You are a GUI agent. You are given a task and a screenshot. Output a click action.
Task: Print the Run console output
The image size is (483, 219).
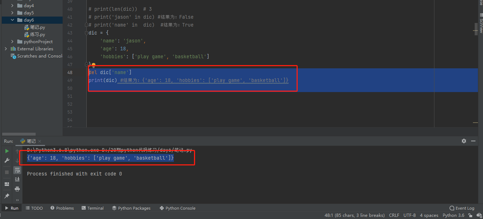pyautogui.click(x=17, y=188)
